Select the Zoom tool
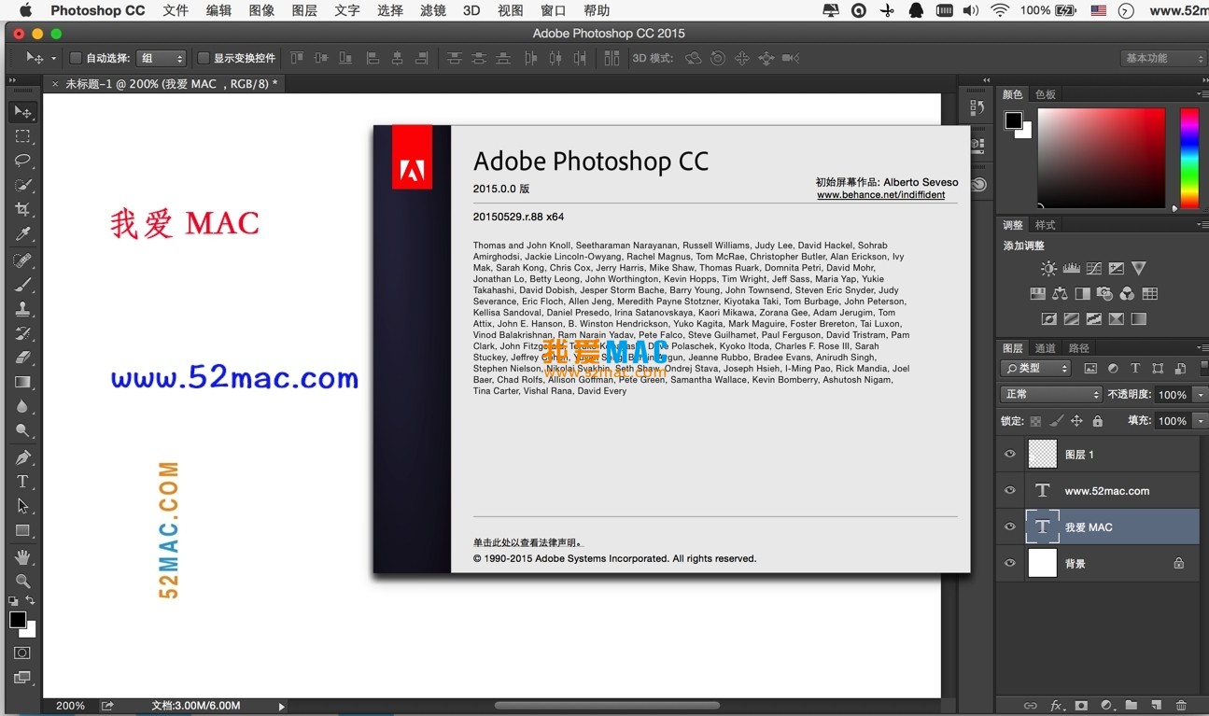Viewport: 1209px width, 716px height. click(x=22, y=582)
